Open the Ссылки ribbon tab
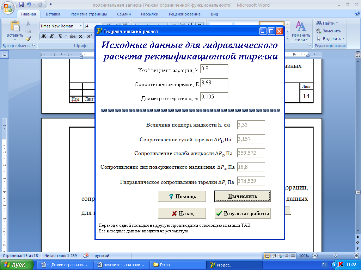 click(x=124, y=14)
